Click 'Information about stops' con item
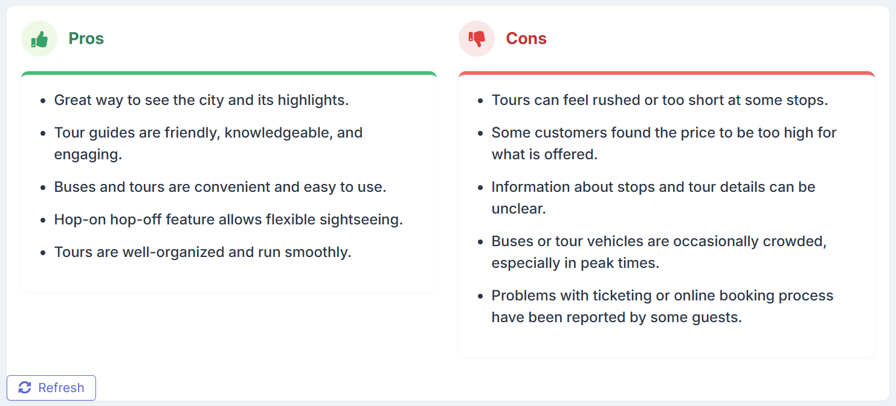The width and height of the screenshot is (896, 406). coord(653,197)
